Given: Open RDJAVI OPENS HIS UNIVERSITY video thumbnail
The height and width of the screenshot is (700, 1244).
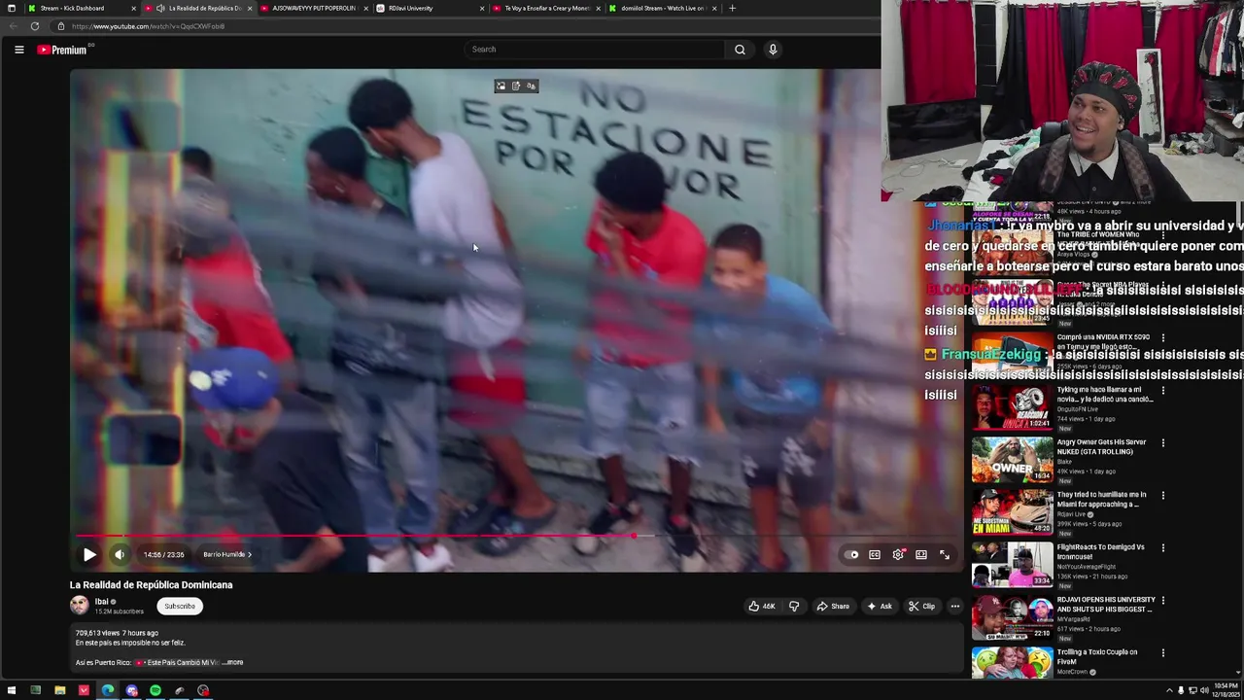Looking at the screenshot, I should point(1012,617).
